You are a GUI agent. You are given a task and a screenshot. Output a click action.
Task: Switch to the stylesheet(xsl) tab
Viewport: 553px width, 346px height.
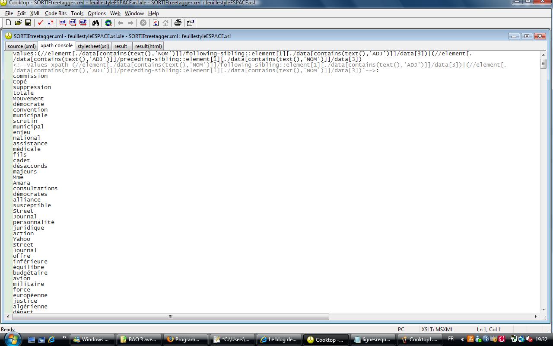pyautogui.click(x=93, y=46)
